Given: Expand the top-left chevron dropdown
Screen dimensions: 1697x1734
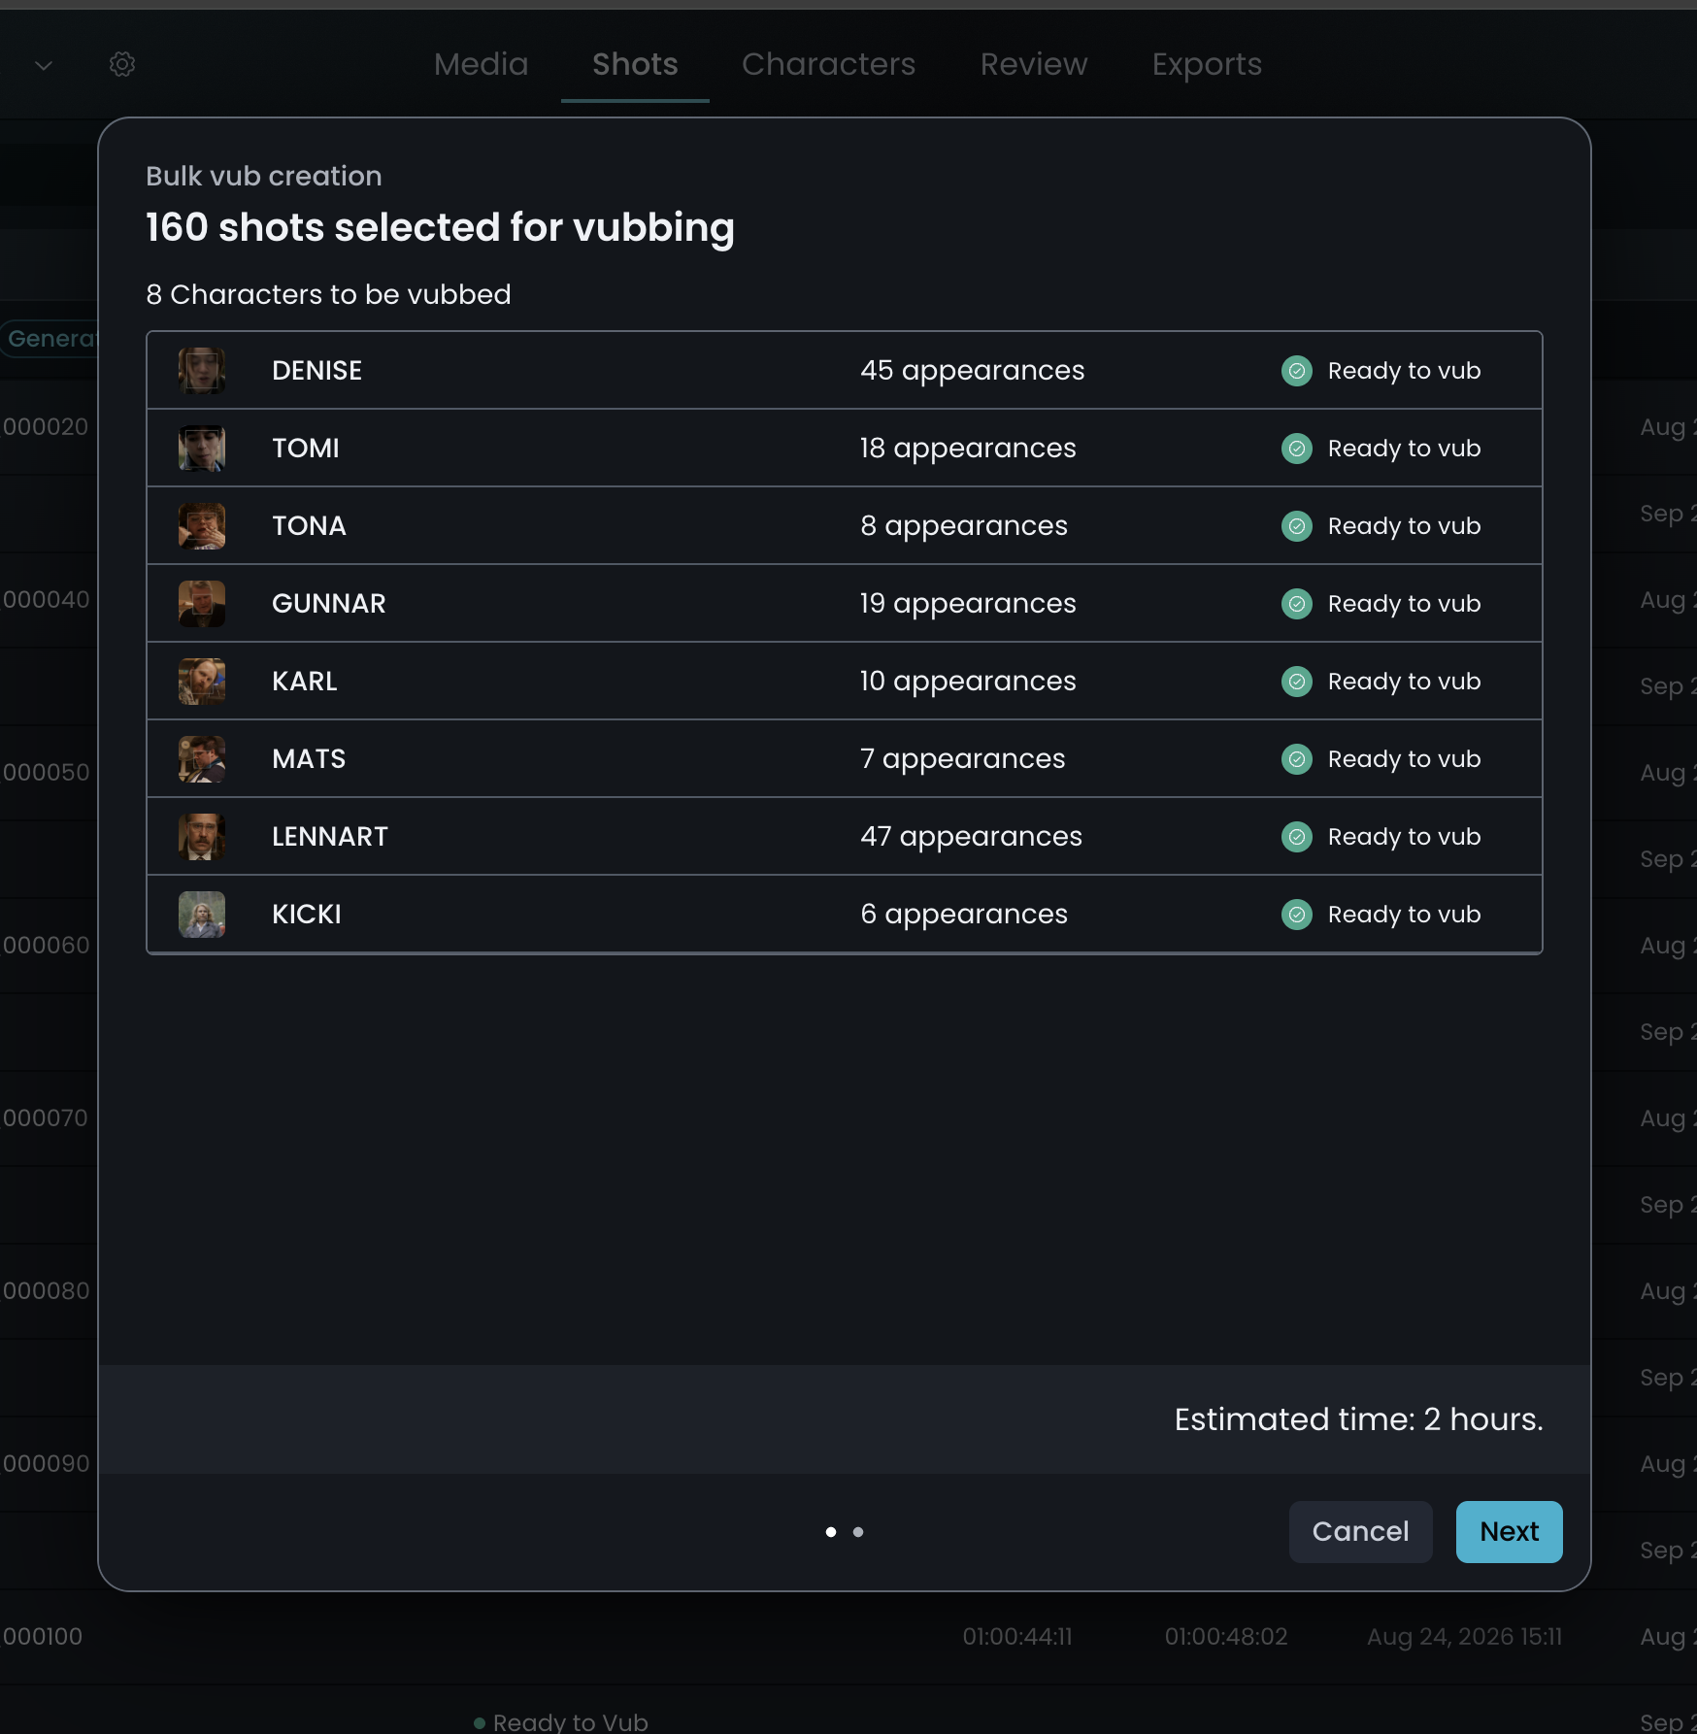Looking at the screenshot, I should (44, 65).
